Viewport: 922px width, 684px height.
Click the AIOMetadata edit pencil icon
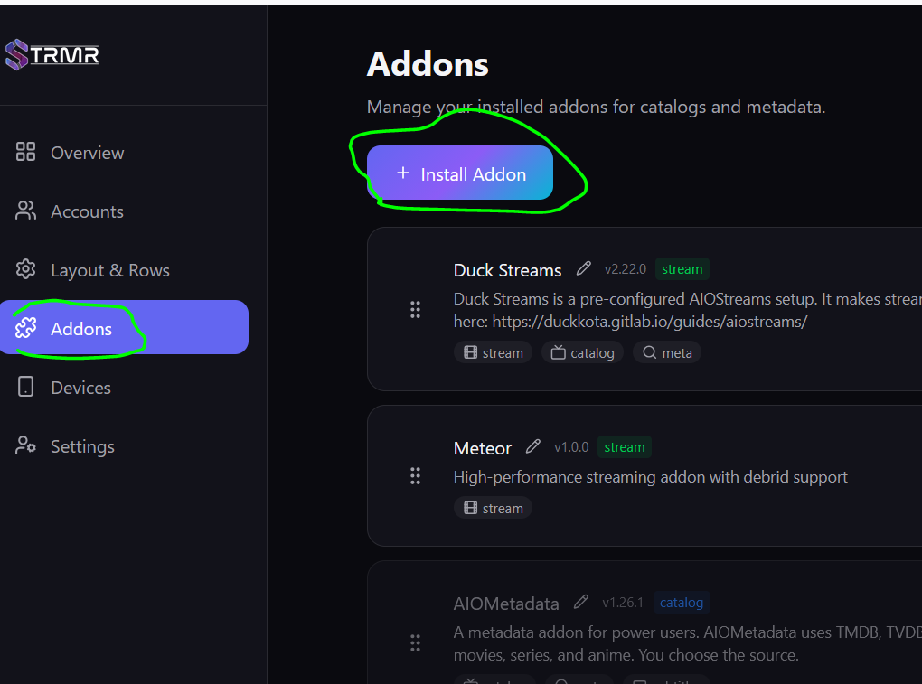point(581,602)
